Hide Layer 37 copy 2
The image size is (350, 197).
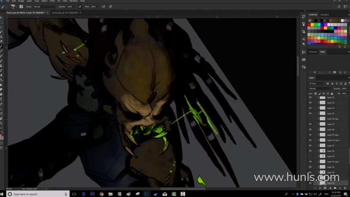310,140
